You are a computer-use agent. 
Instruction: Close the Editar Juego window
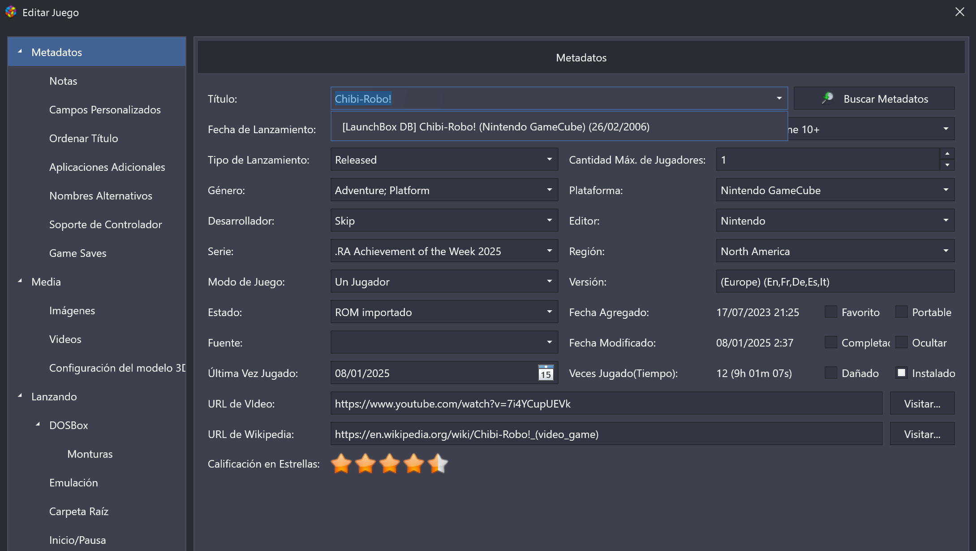pyautogui.click(x=959, y=12)
